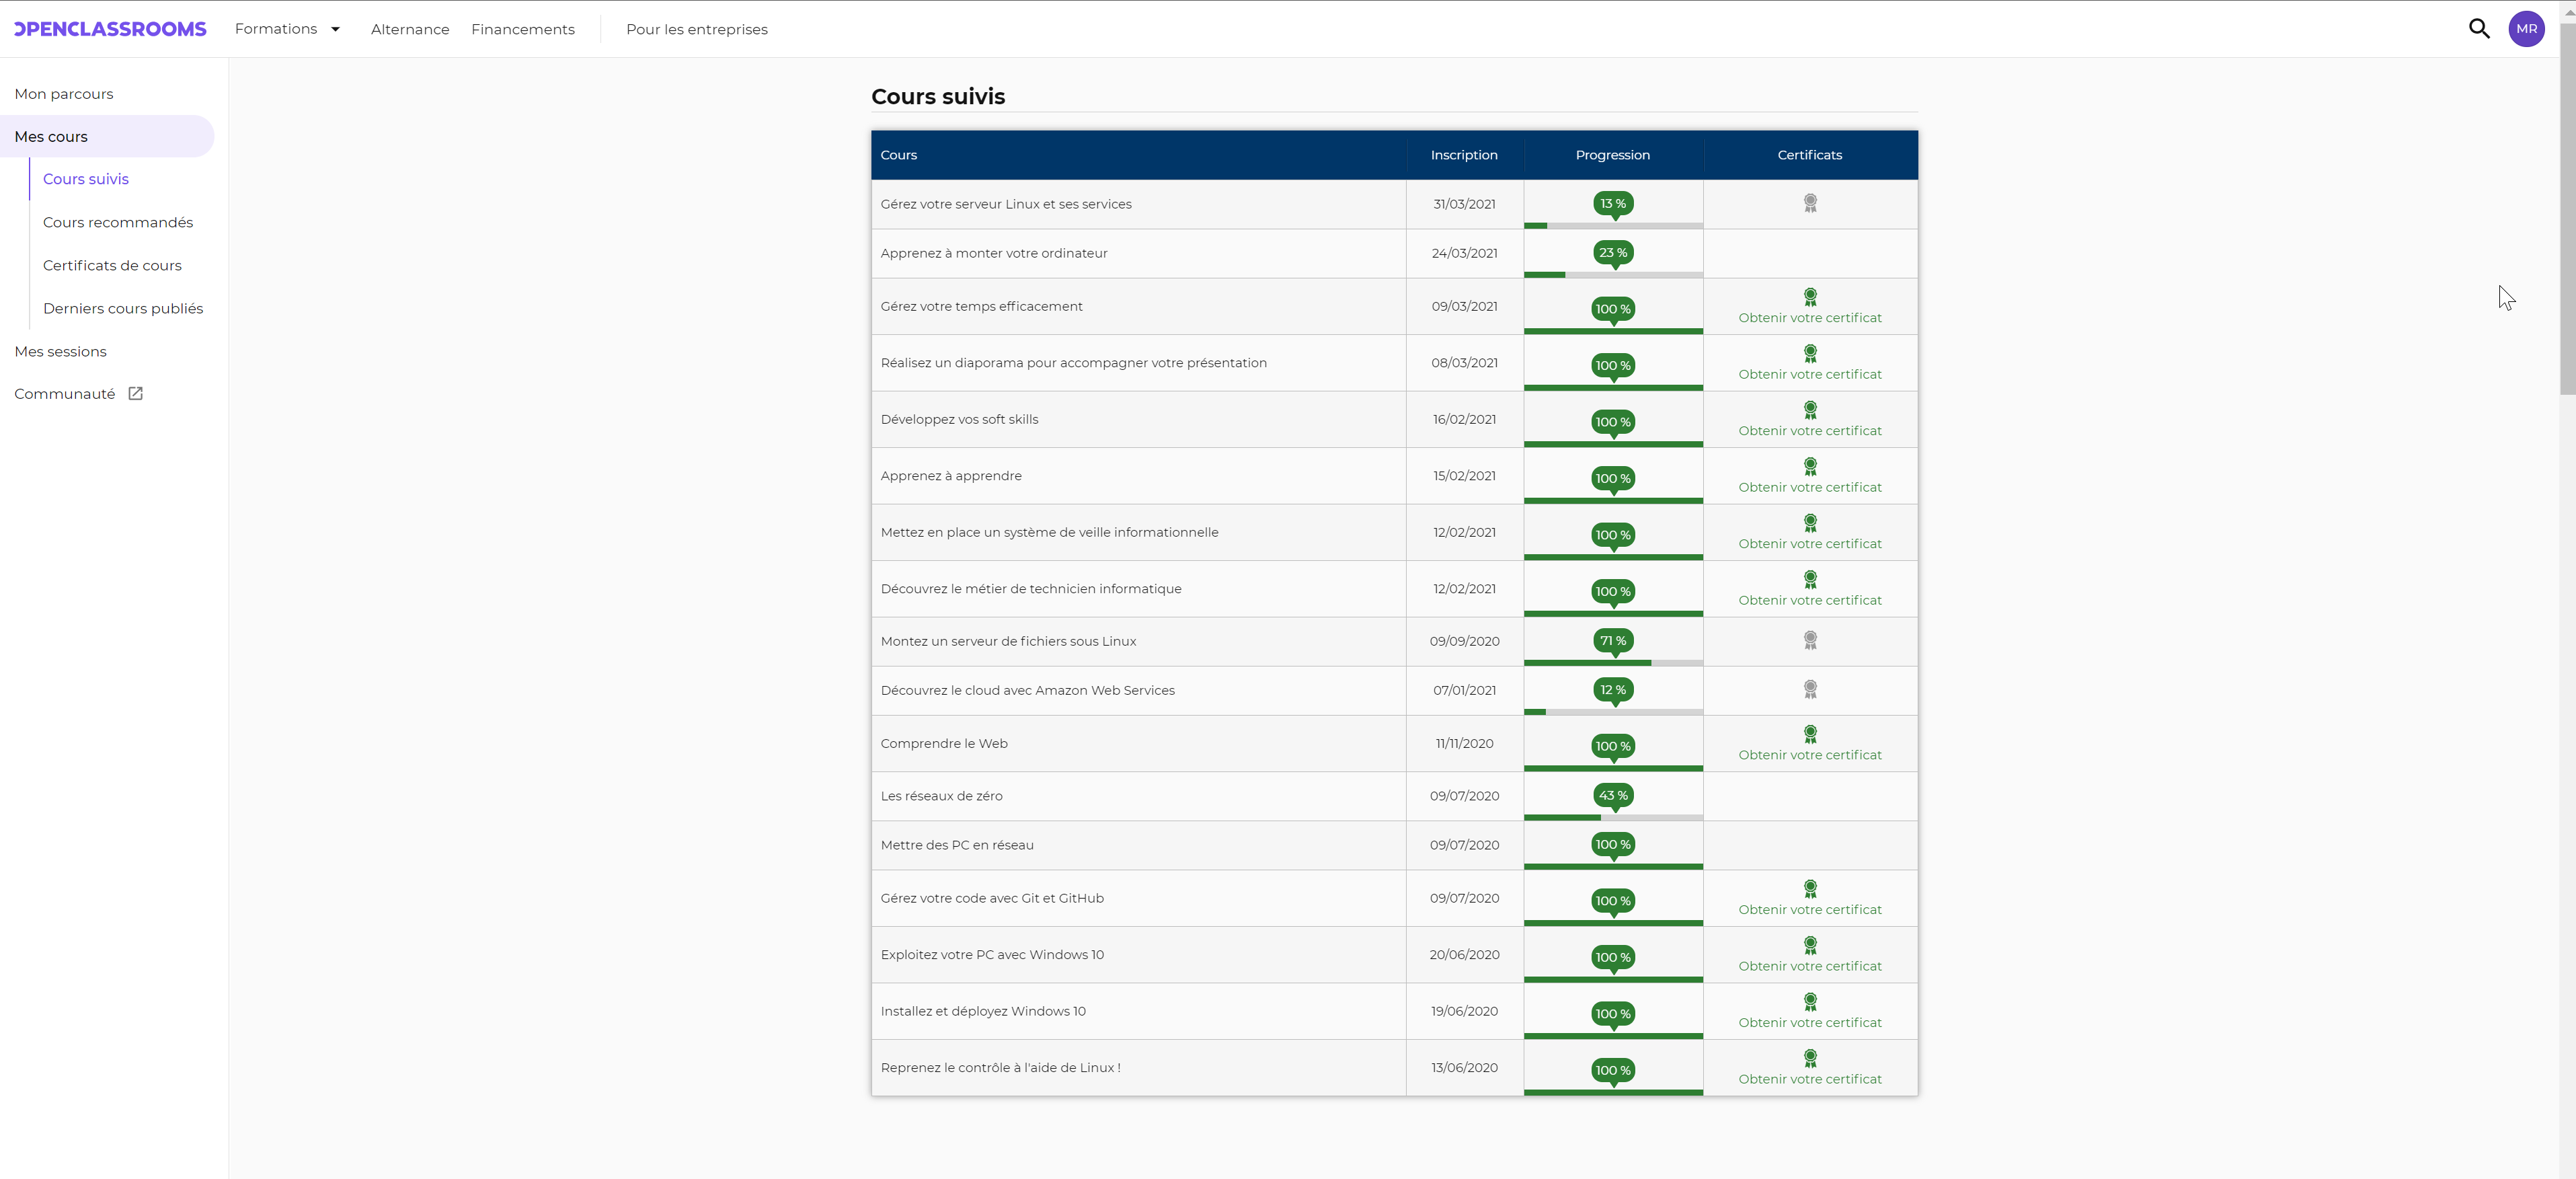Screen dimensions: 2576x1179
Task: Select Cours recommandés in the sidebar
Action: coord(118,222)
